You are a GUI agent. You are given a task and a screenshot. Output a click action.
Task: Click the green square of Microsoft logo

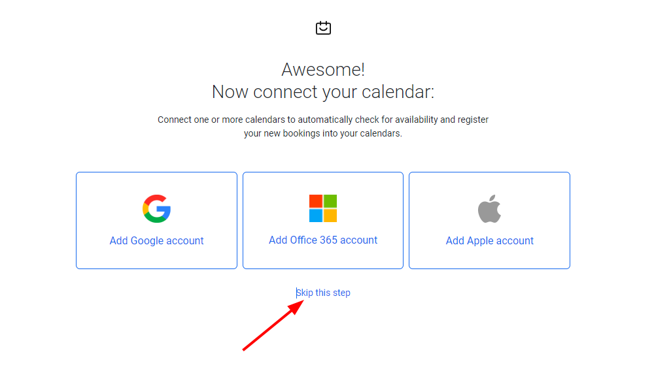[x=330, y=201]
